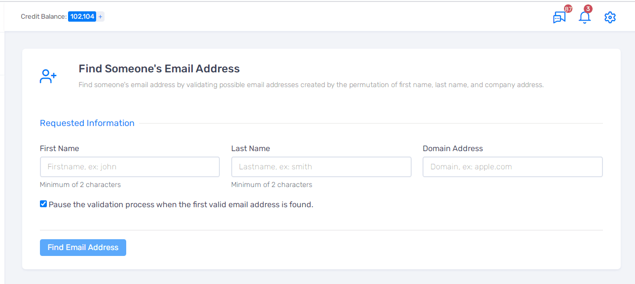Focus the Last Name input field
The image size is (635, 284).
tap(321, 167)
